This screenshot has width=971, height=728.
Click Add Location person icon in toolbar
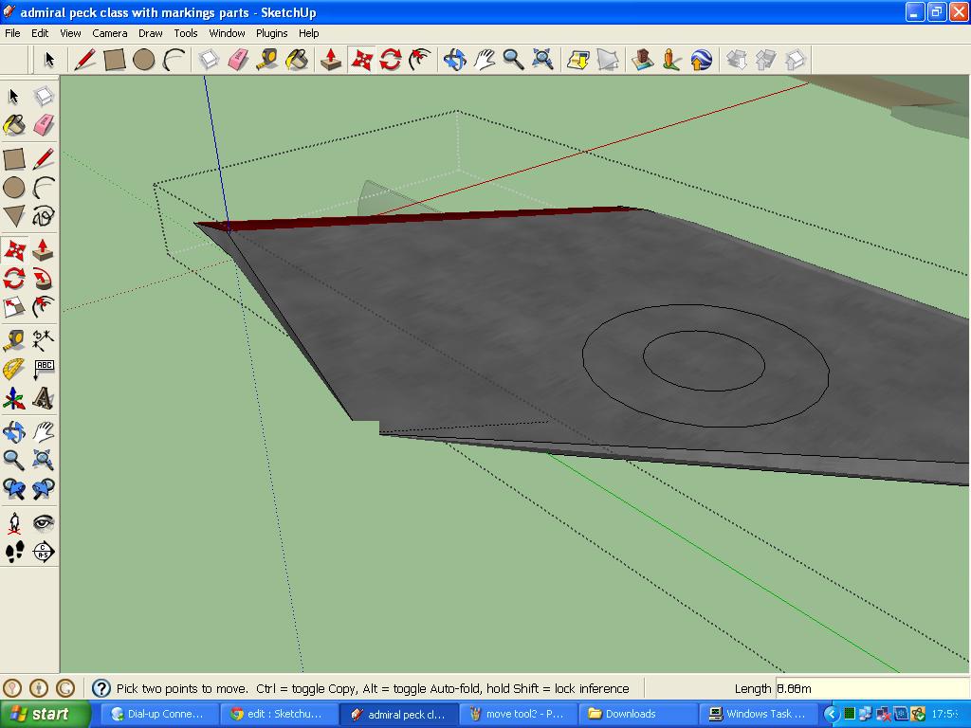point(672,60)
